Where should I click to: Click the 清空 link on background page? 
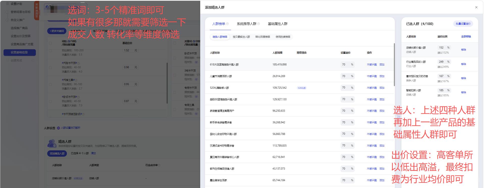(93, 153)
